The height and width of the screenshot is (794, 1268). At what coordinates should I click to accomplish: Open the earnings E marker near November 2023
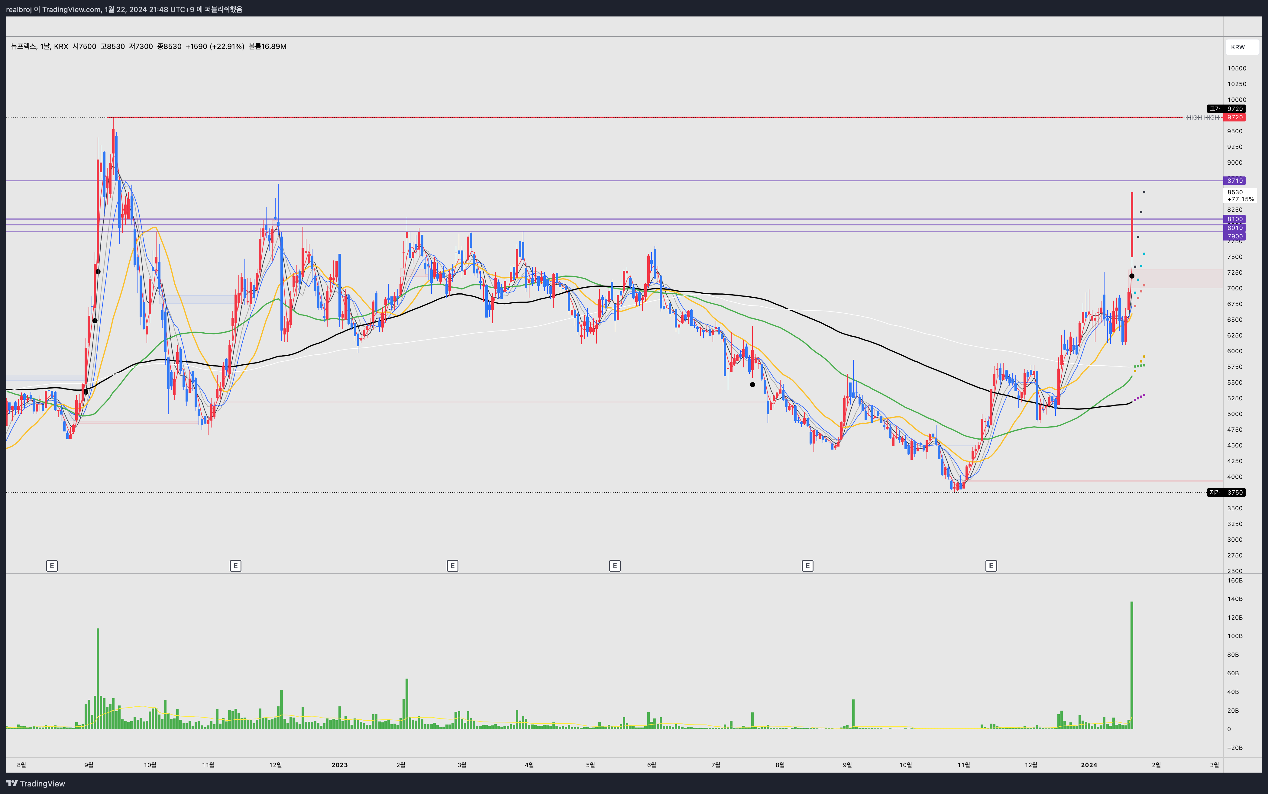point(991,566)
